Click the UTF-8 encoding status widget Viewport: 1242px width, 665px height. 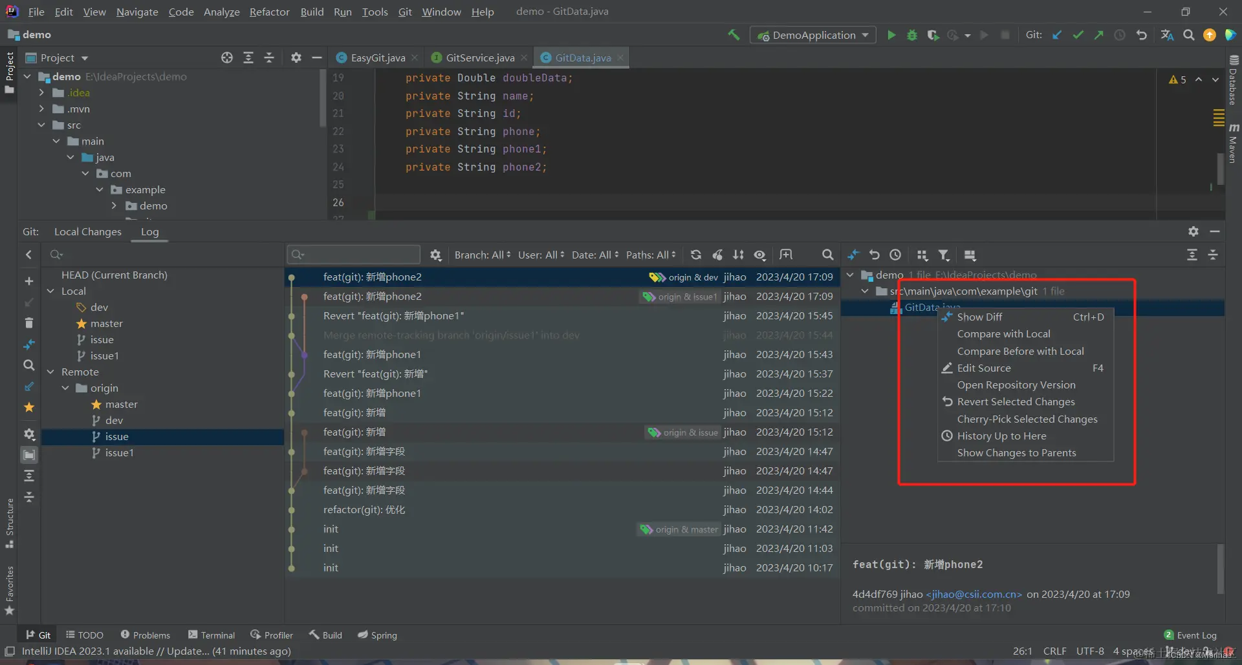[1090, 651]
